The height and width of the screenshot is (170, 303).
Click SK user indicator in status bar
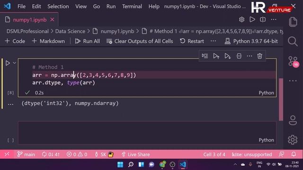pyautogui.click(x=104, y=154)
